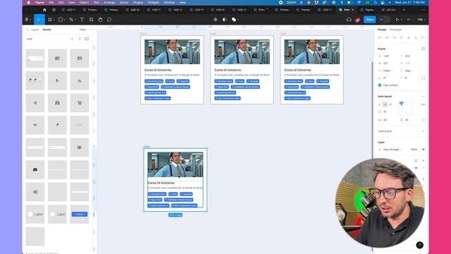Clear the asset search field
The image size is (451, 254).
[x=72, y=39]
